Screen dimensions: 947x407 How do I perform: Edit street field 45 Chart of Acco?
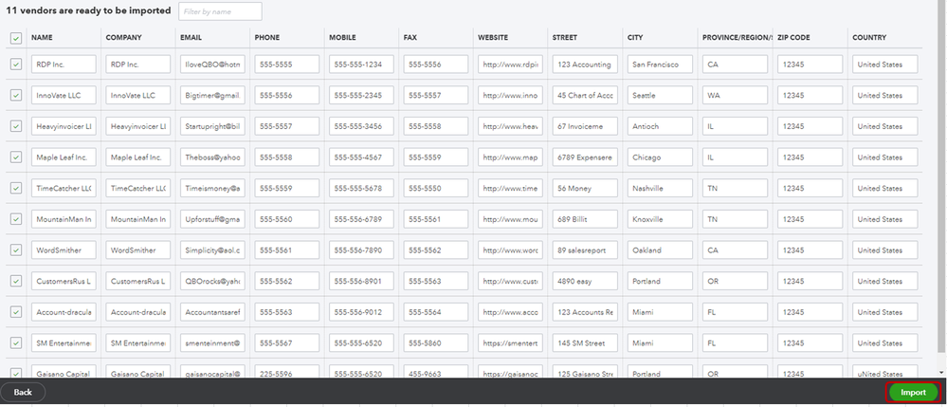(585, 95)
